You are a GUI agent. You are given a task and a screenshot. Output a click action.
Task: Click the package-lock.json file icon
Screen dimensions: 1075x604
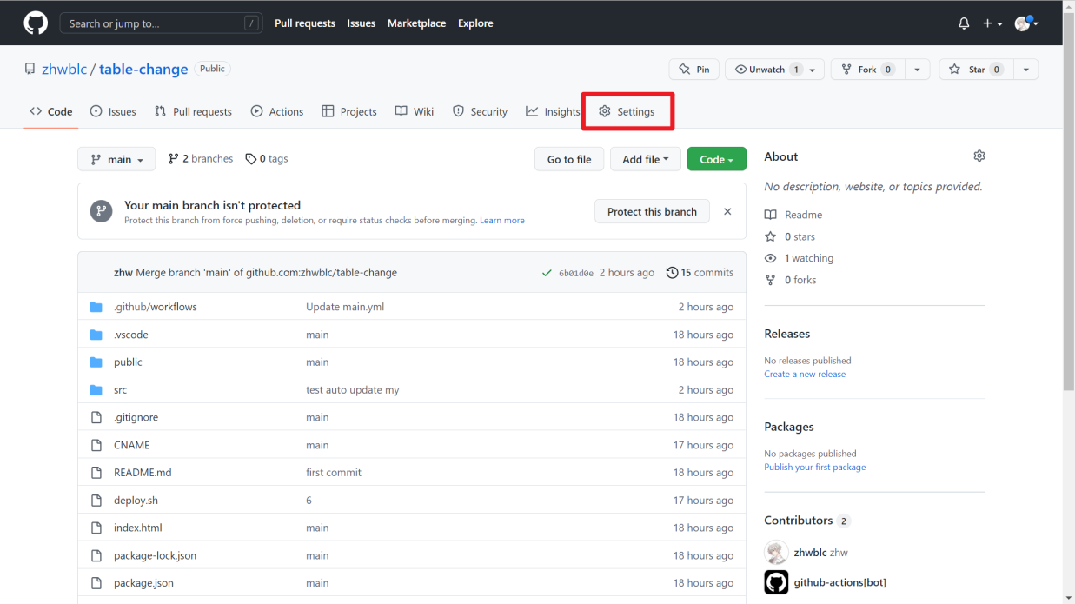pyautogui.click(x=96, y=555)
